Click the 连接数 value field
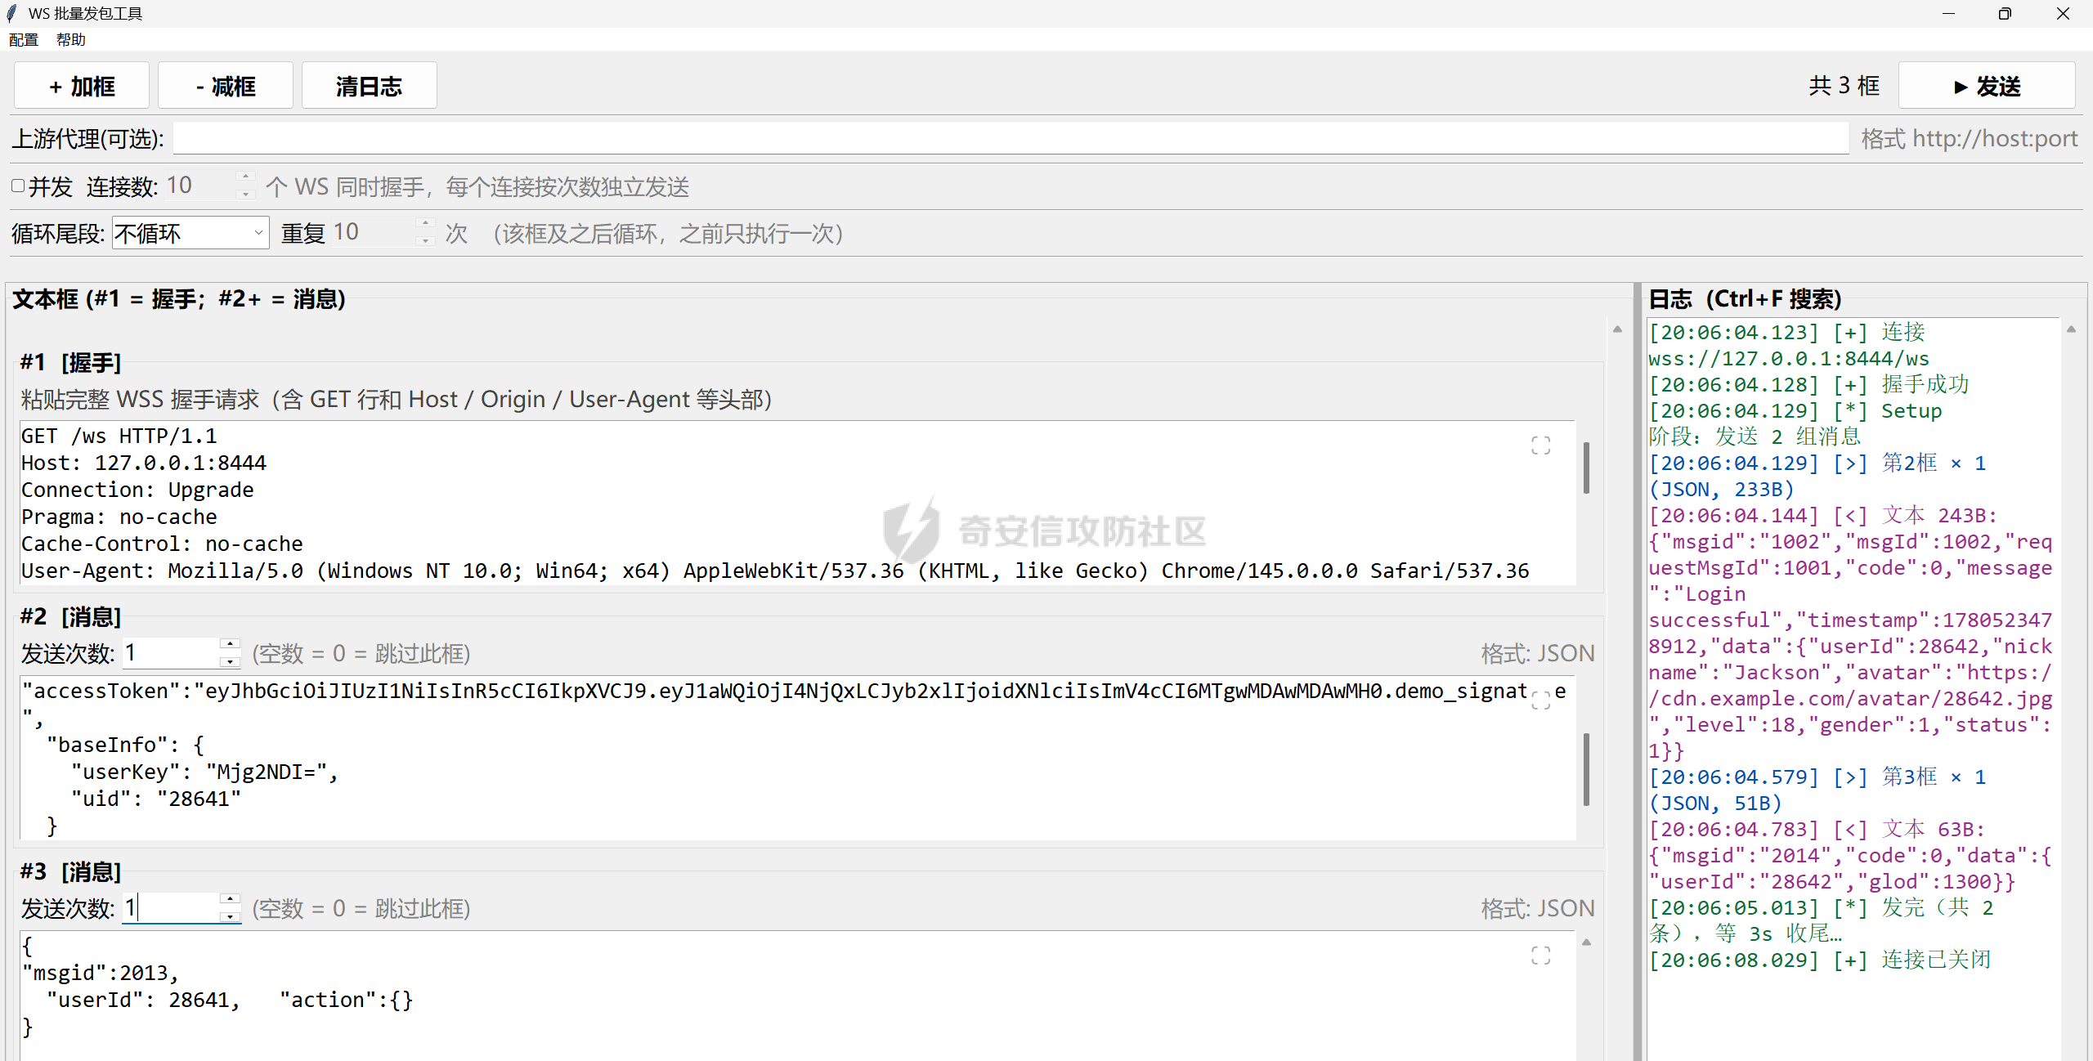The width and height of the screenshot is (2093, 1061). (x=199, y=186)
